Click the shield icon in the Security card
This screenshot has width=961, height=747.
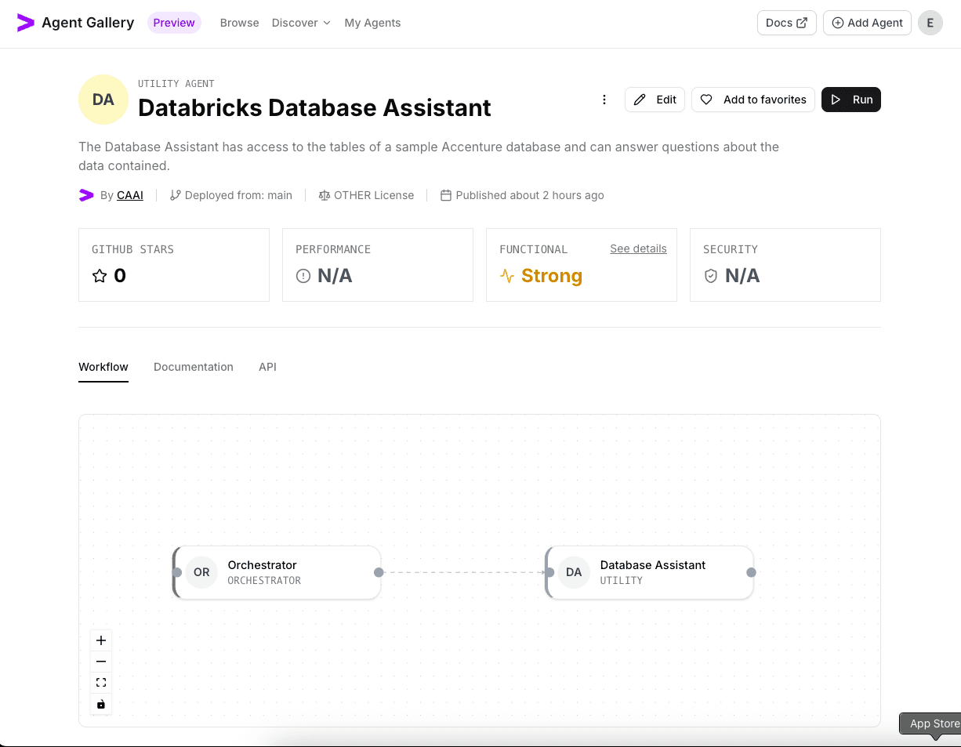coord(711,275)
